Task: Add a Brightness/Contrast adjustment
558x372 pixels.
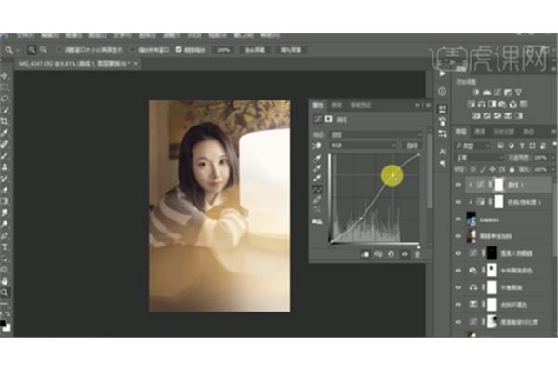Action: click(x=476, y=92)
